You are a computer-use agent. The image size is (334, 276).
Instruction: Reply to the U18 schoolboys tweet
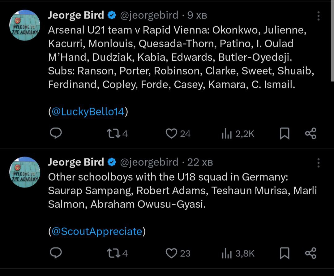56,253
